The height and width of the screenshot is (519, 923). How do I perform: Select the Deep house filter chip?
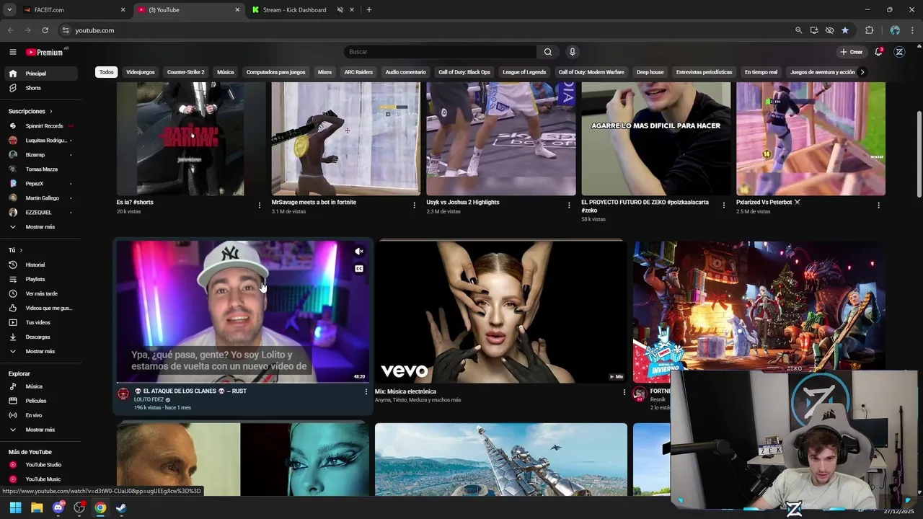(650, 72)
